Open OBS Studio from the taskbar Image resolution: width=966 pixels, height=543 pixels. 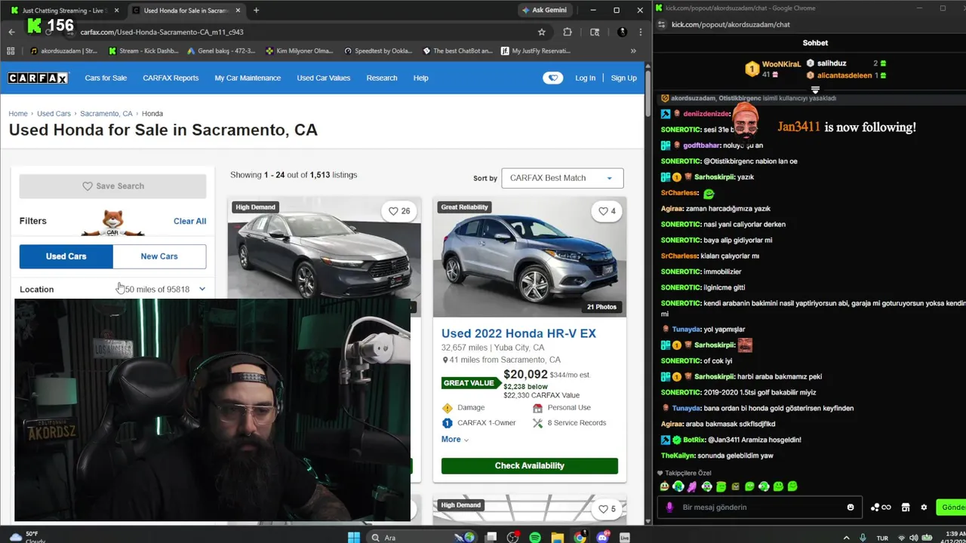point(513,537)
